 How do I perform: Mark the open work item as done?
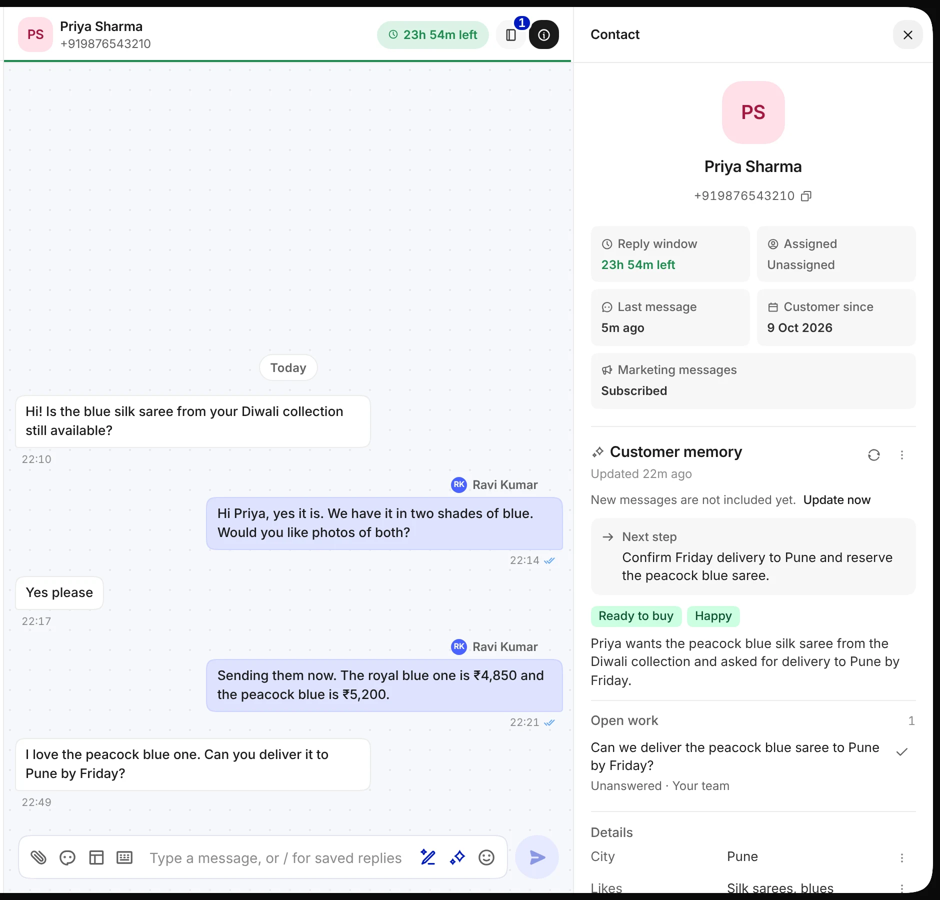pos(902,751)
